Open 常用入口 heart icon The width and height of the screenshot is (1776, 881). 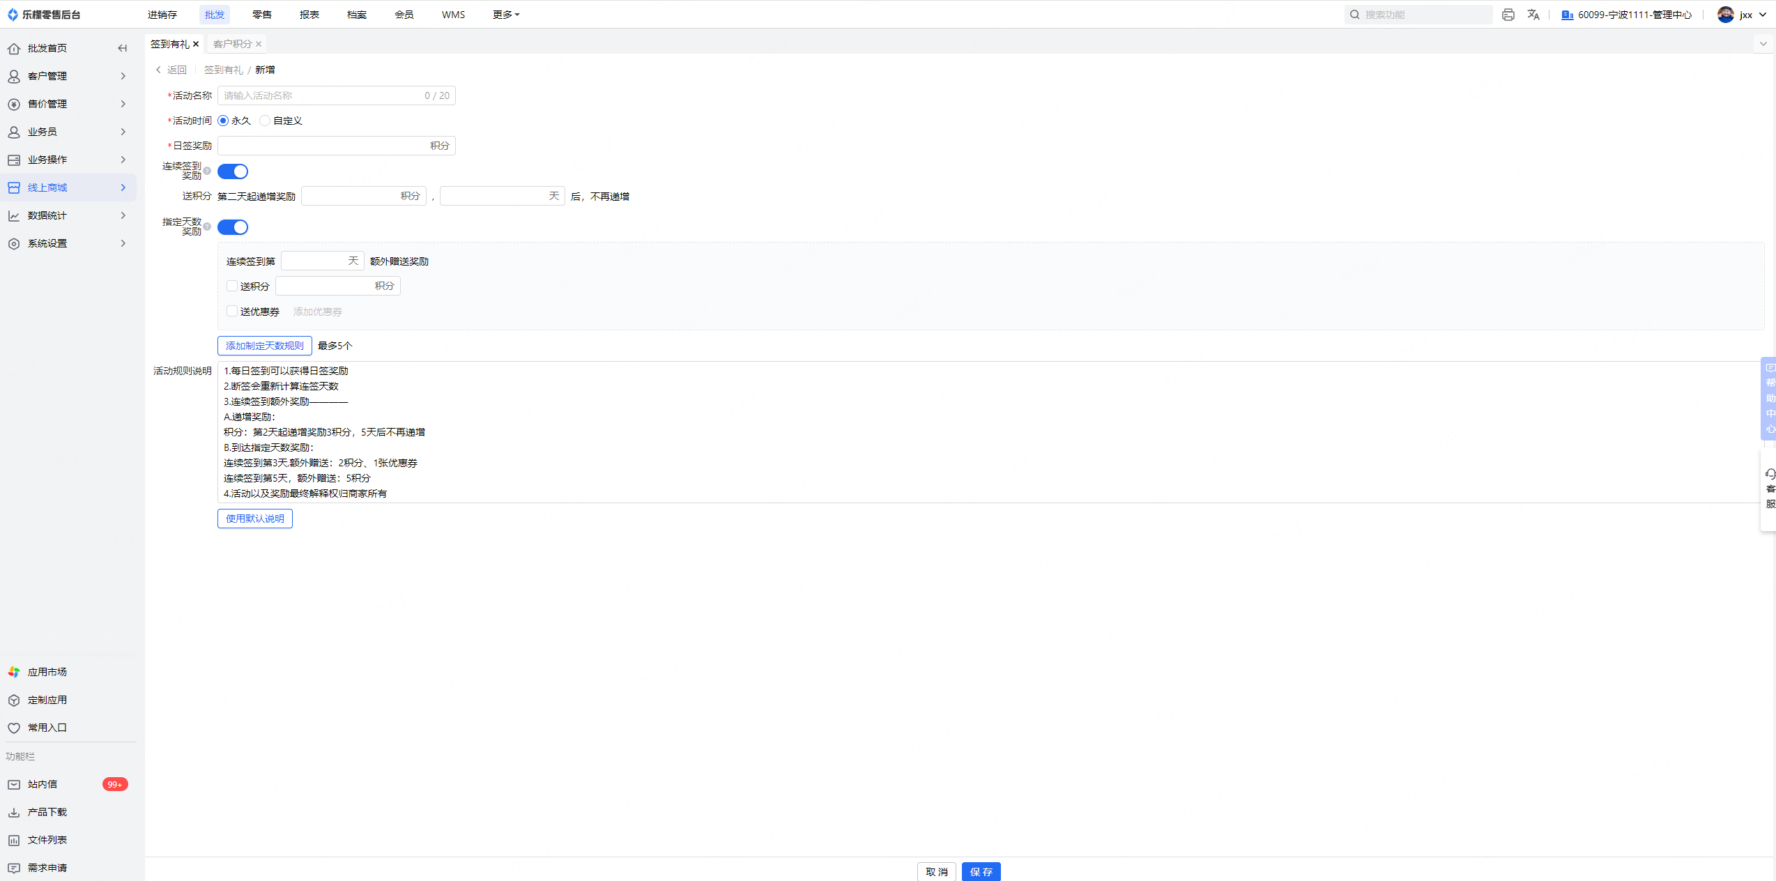(x=14, y=728)
